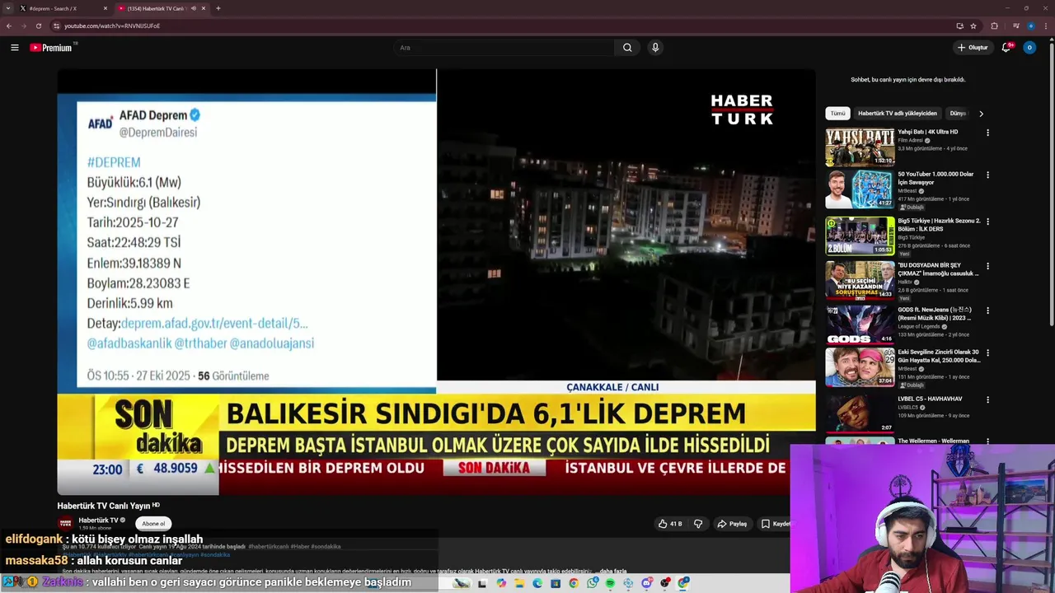Like the Habertürk live video
This screenshot has width=1055, height=593.
coord(669,524)
